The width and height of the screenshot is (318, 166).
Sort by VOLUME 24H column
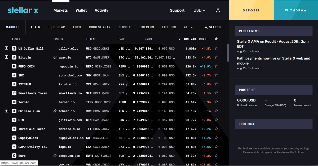click(x=187, y=39)
